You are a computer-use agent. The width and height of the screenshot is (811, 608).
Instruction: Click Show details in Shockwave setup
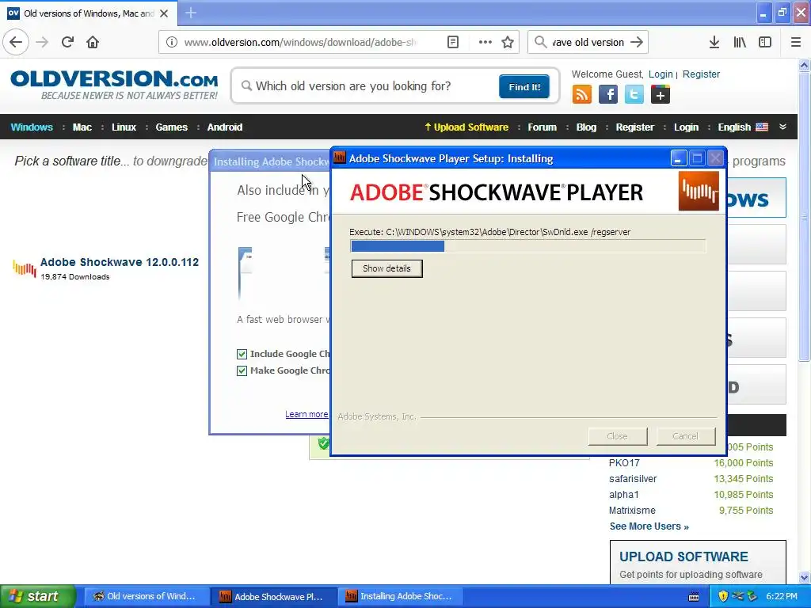[x=386, y=268]
